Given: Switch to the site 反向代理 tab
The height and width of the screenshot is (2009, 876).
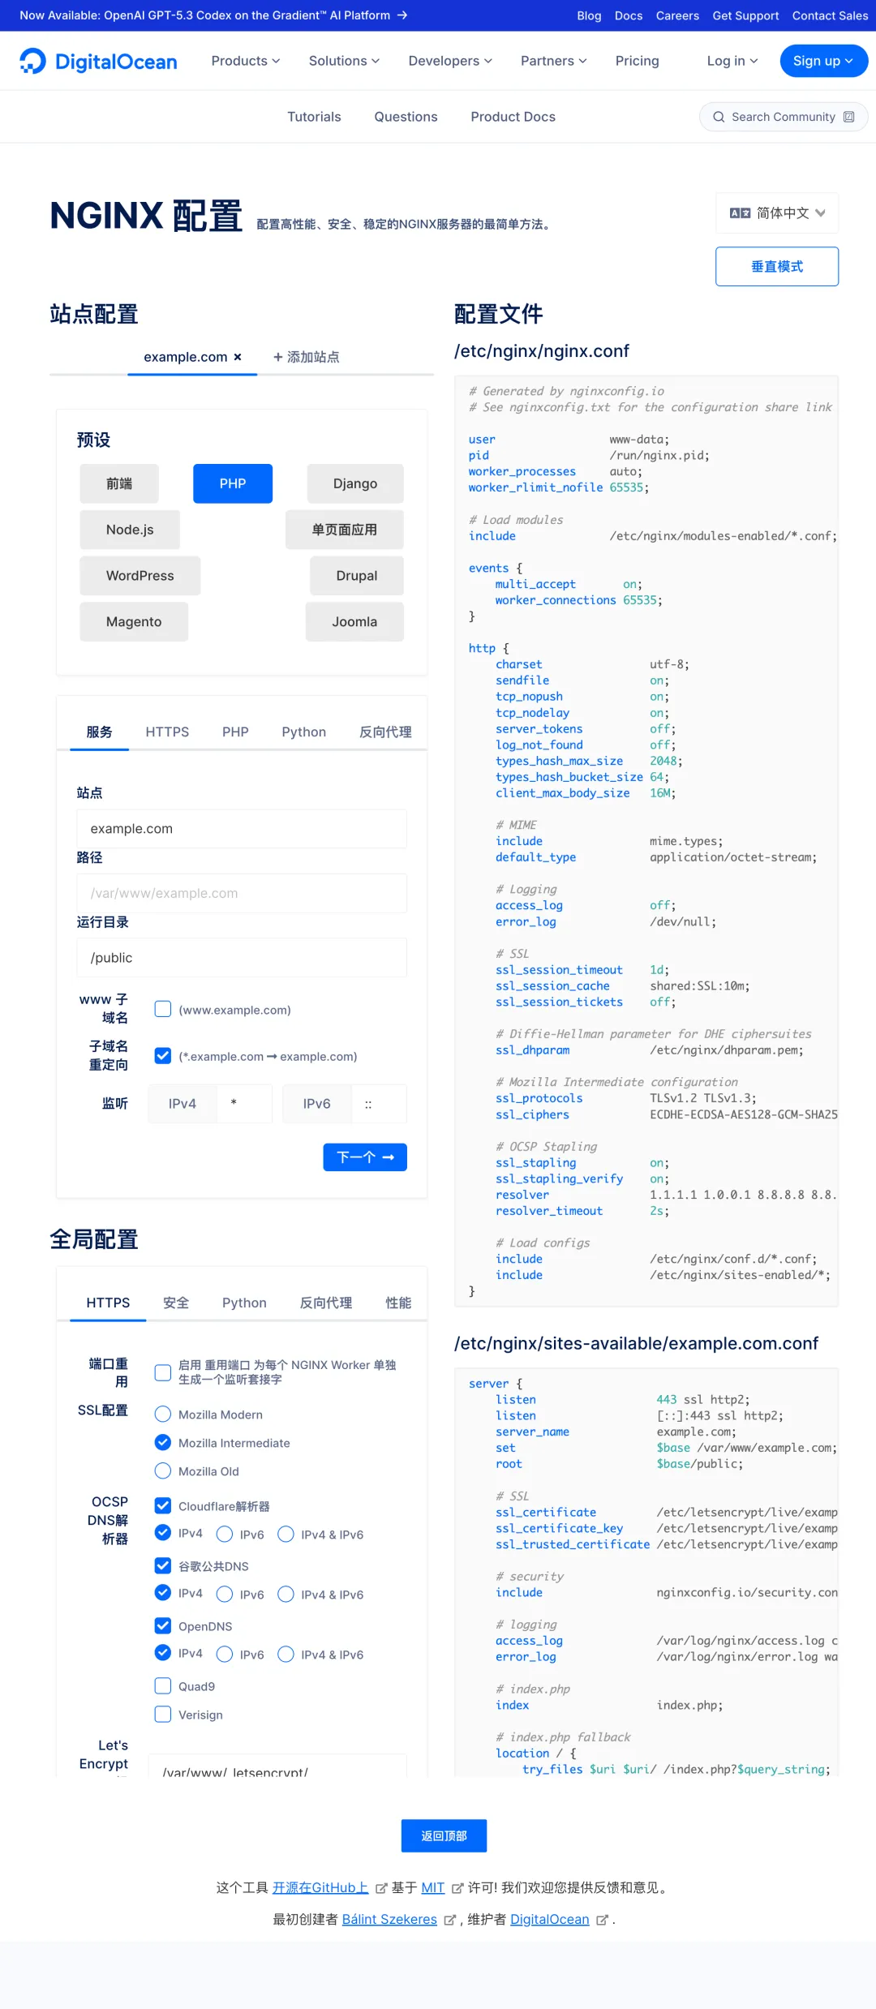Looking at the screenshot, I should (385, 732).
